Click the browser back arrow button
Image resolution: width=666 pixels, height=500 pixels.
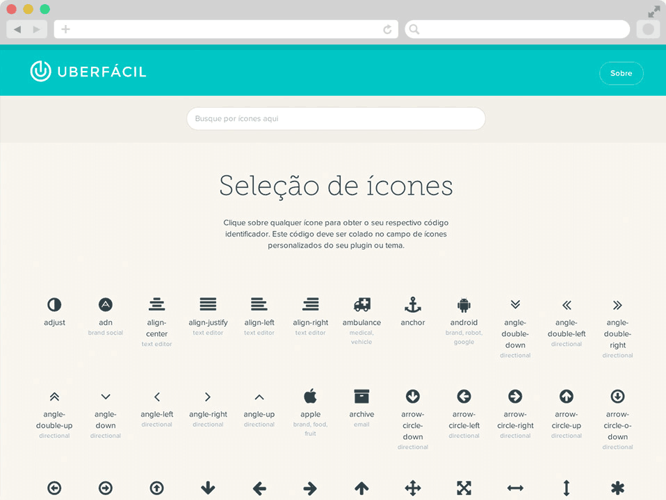pos(17,29)
